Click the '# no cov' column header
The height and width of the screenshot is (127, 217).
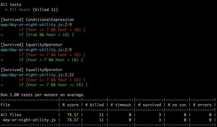click(x=177, y=105)
